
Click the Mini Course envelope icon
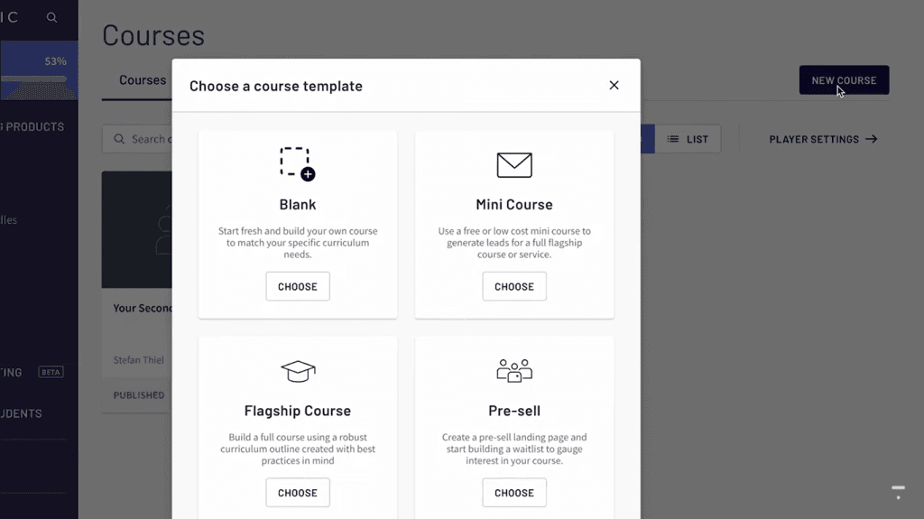pyautogui.click(x=514, y=165)
